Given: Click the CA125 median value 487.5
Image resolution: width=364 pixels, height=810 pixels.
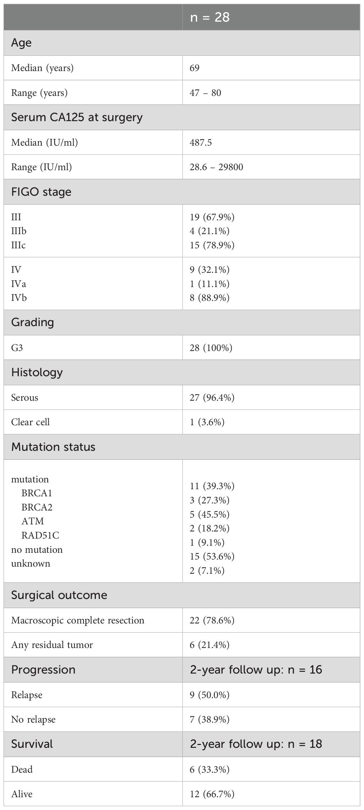Looking at the screenshot, I should tap(201, 142).
